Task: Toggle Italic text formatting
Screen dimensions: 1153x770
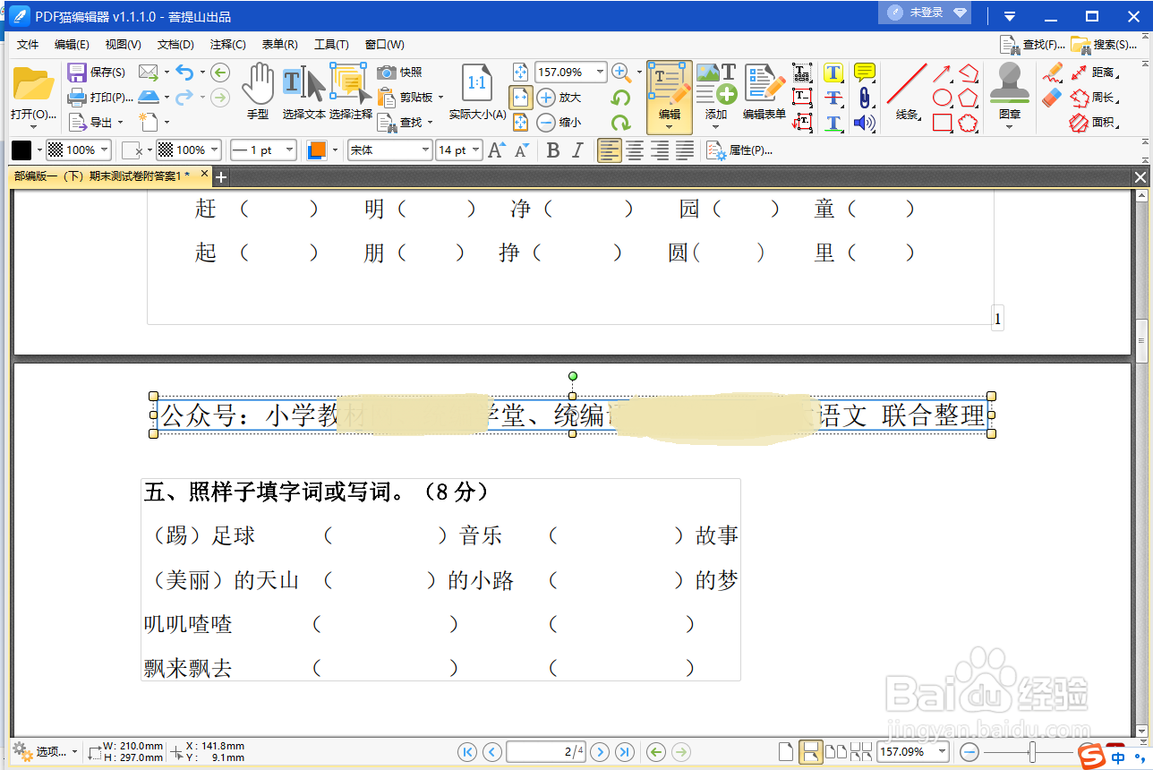Action: tap(577, 150)
